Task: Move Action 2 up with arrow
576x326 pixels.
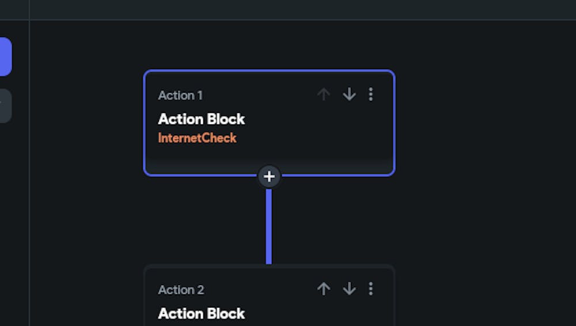Action: pyautogui.click(x=324, y=289)
